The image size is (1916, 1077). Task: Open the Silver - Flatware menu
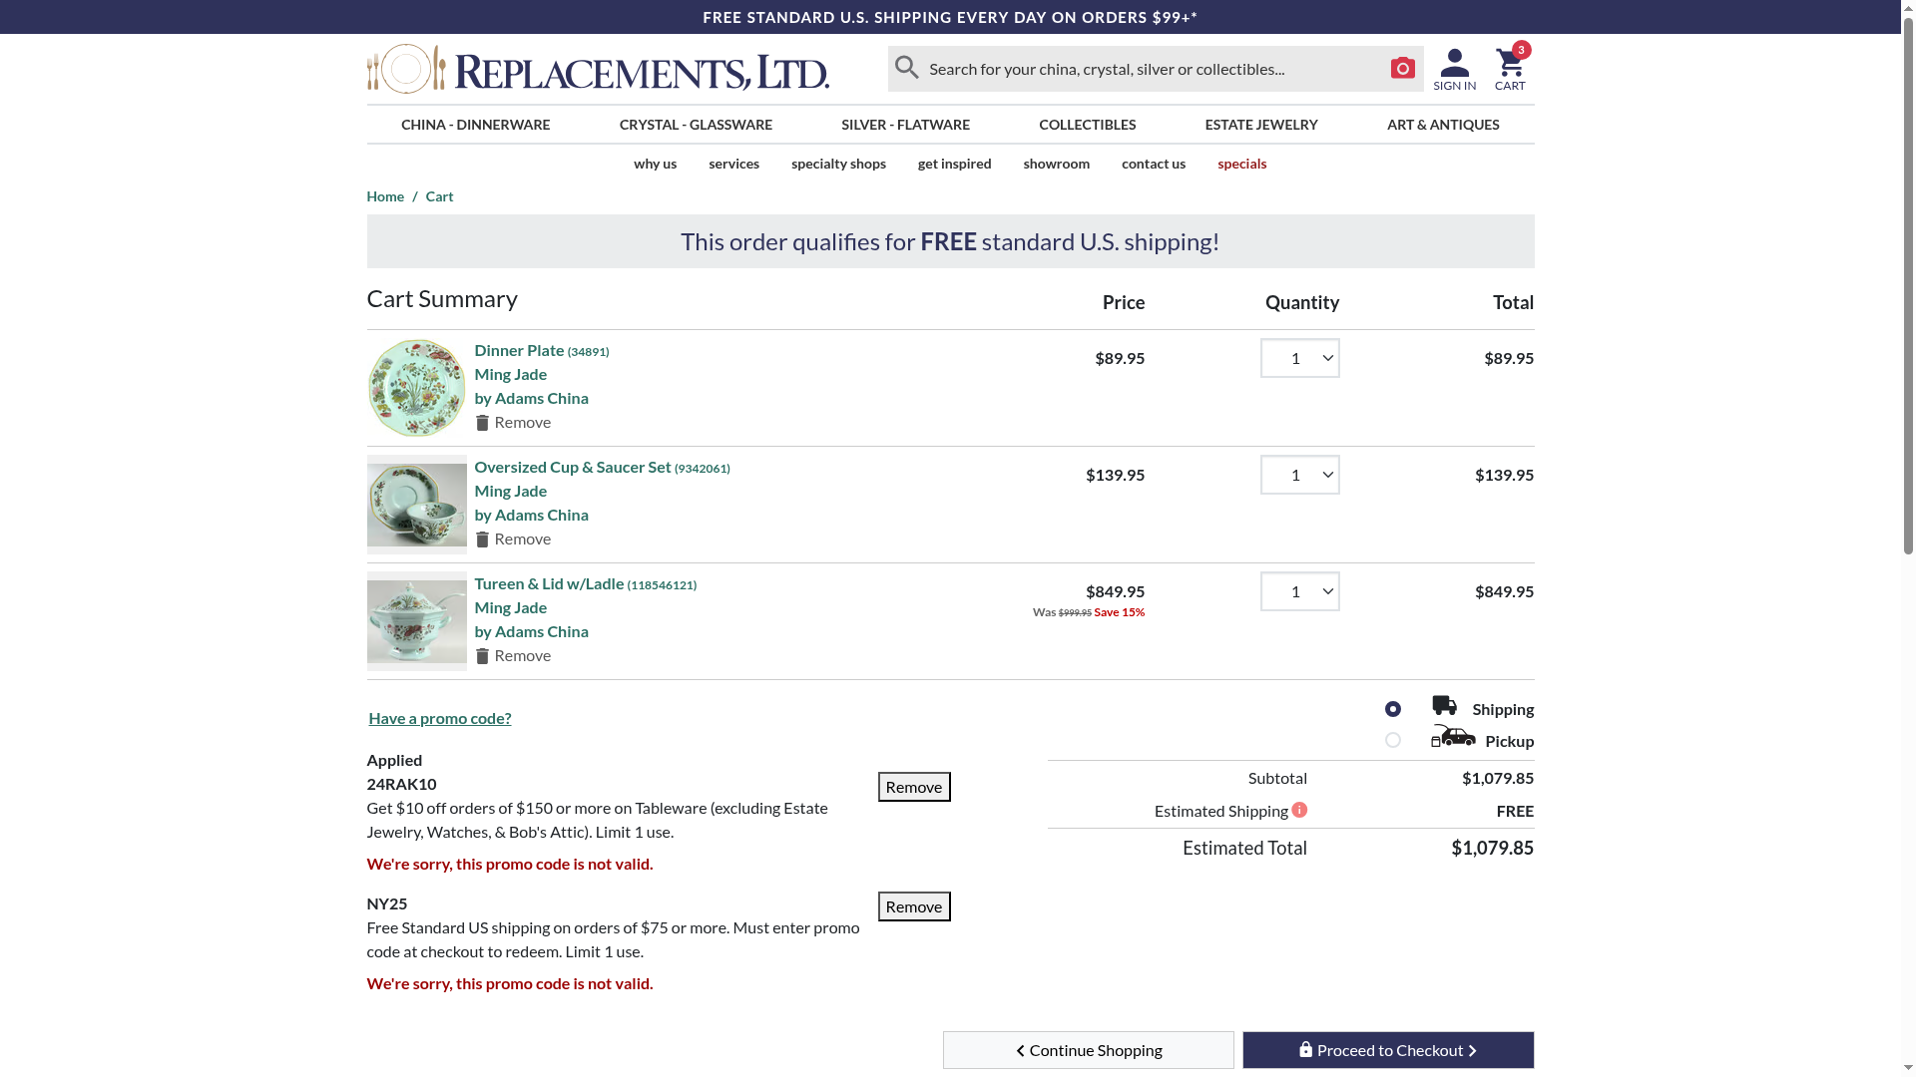click(x=905, y=125)
